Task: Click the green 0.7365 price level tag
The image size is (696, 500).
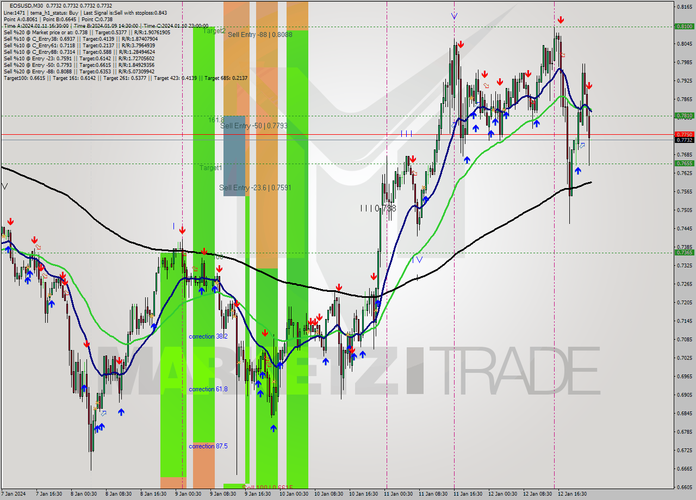Action: (x=683, y=252)
